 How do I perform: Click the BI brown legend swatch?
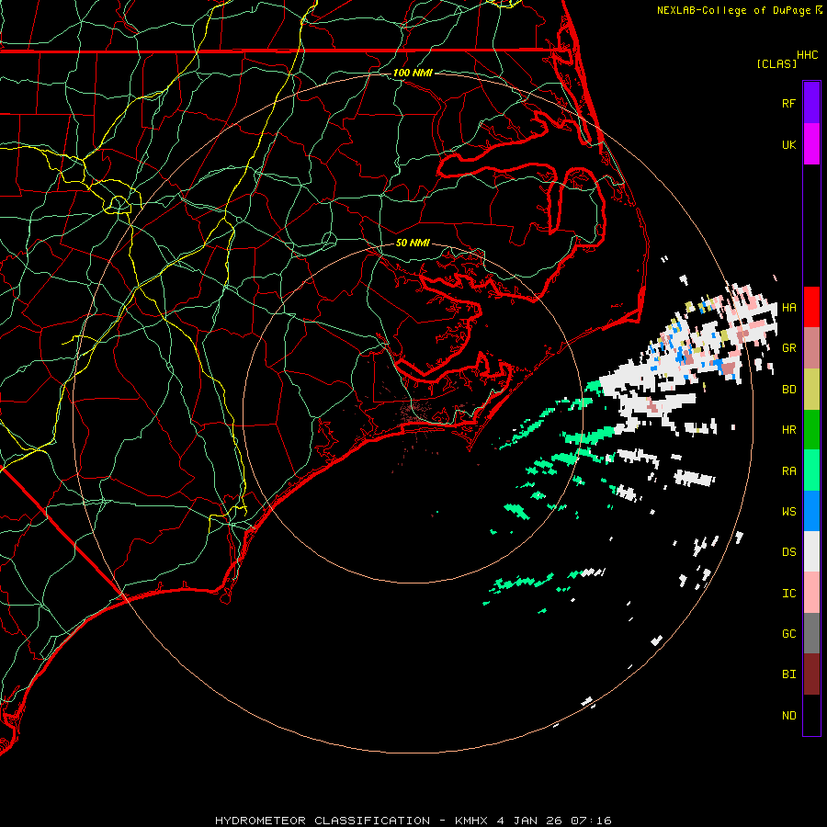click(811, 674)
